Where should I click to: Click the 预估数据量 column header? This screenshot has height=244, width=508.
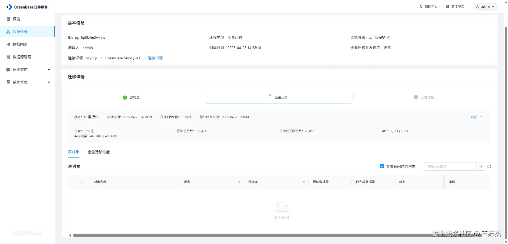click(321, 182)
